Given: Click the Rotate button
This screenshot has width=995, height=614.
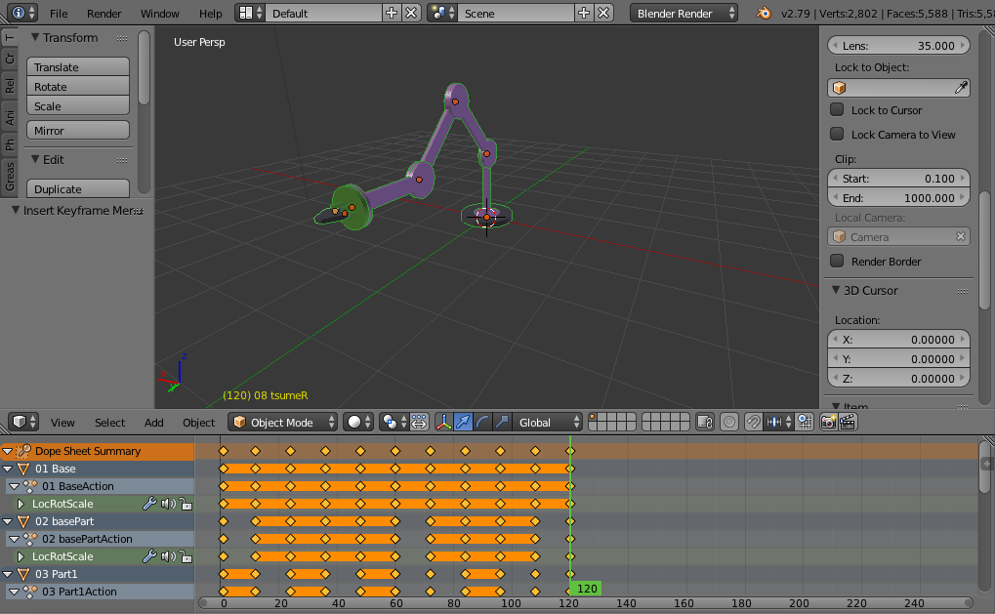Looking at the screenshot, I should (78, 86).
